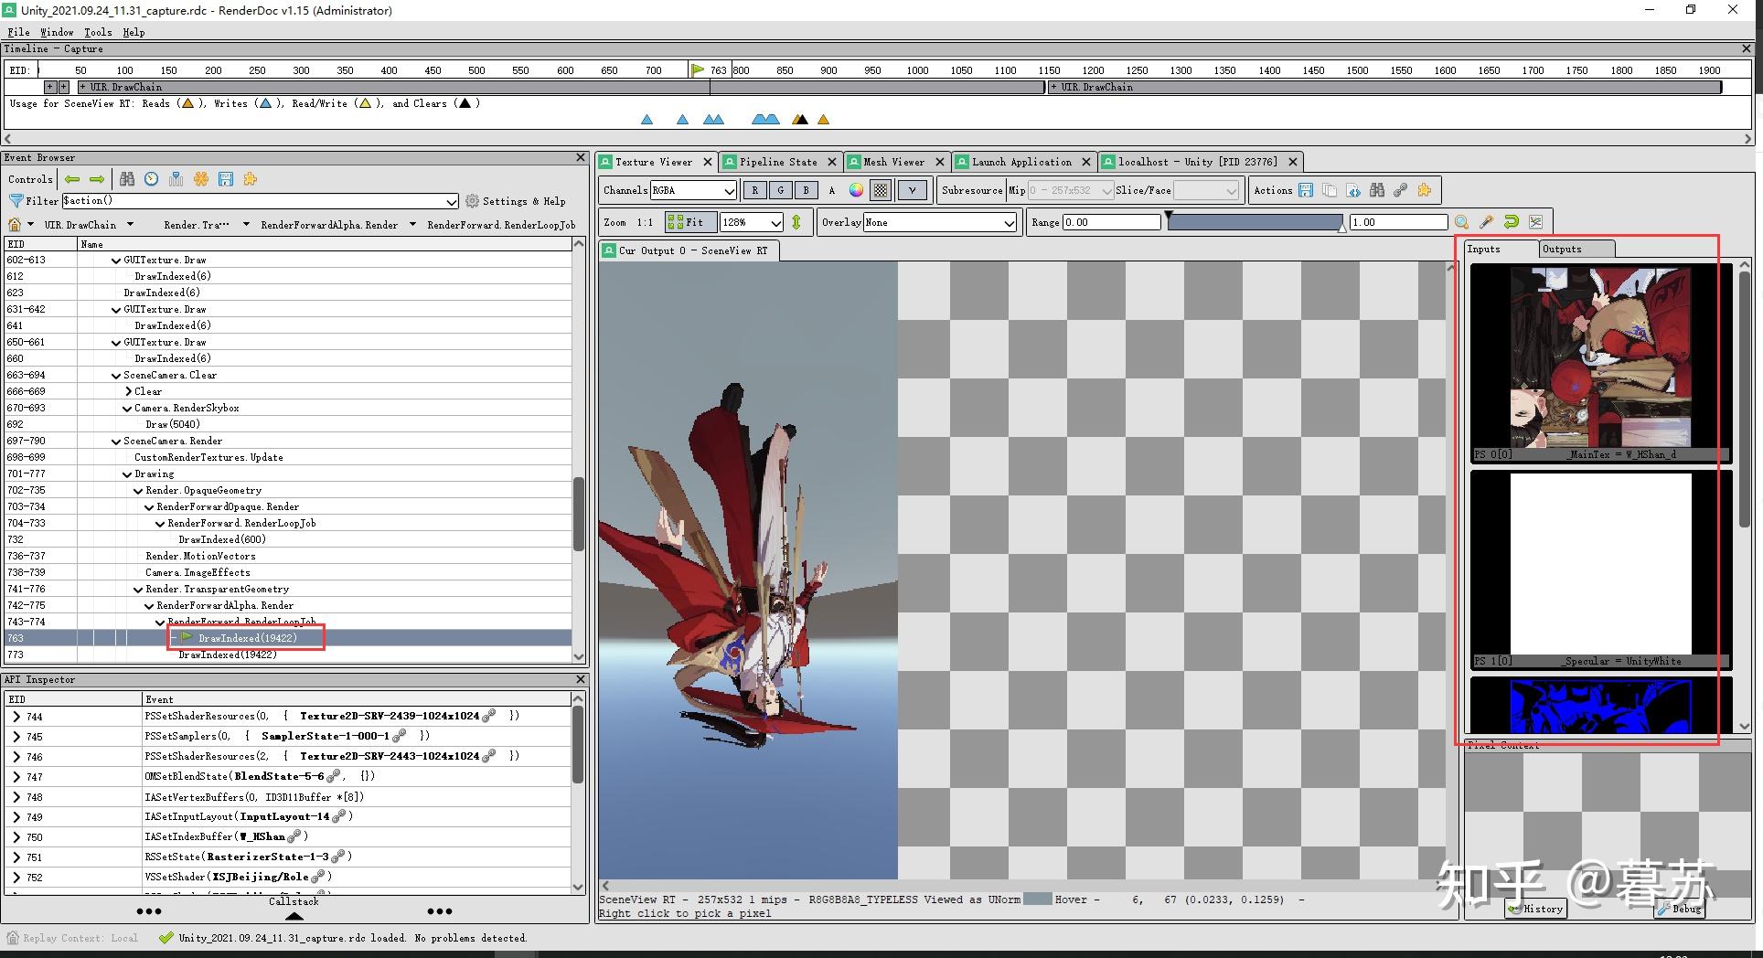1763x958 pixels.
Task: Collapse the SceneCamera.Render tree node
Action: [116, 441]
